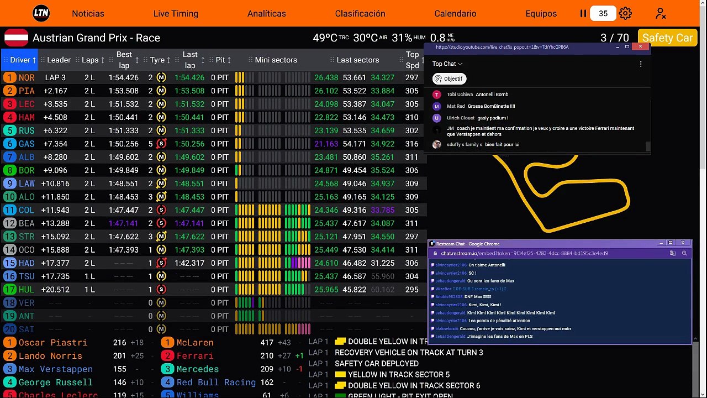Select NOR position 1 badge
Viewport: 707px width, 398px height.
[x=9, y=77]
